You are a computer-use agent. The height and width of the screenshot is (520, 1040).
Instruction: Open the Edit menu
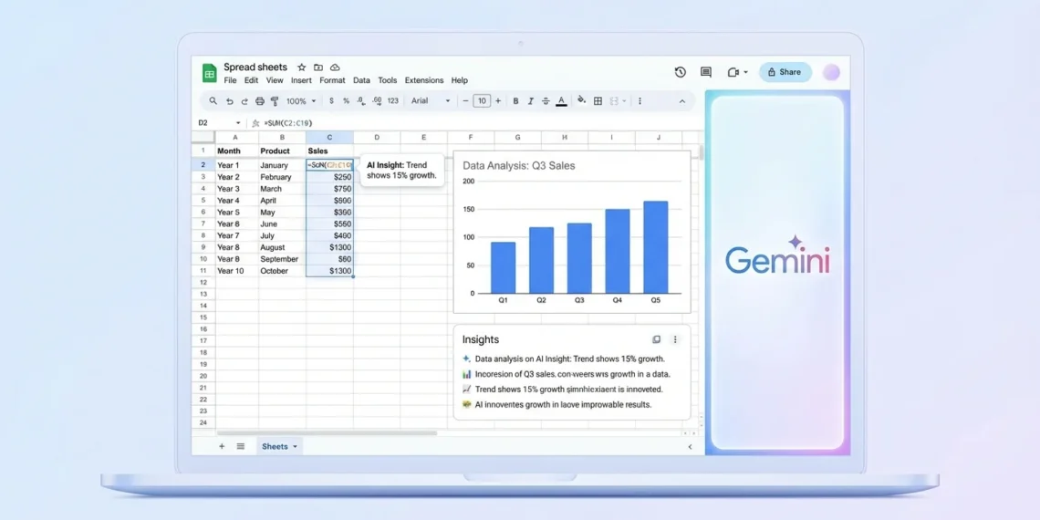point(252,80)
